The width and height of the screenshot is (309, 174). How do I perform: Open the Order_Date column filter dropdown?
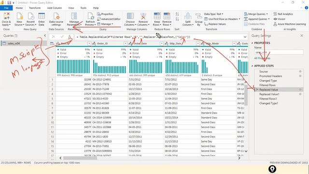click(x=162, y=43)
